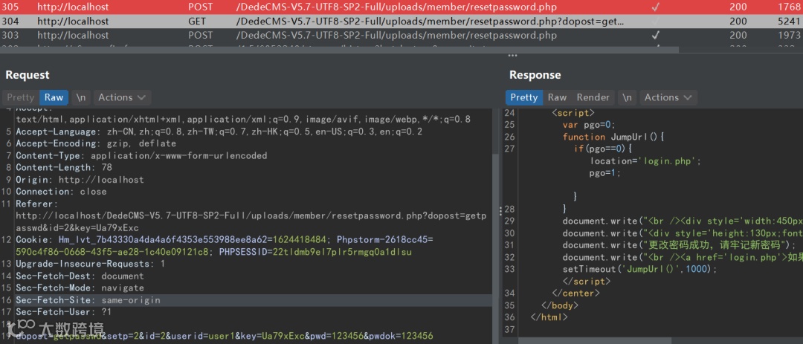Click the highlighted Sec-Fetch-Site: same-origin line

(x=246, y=300)
